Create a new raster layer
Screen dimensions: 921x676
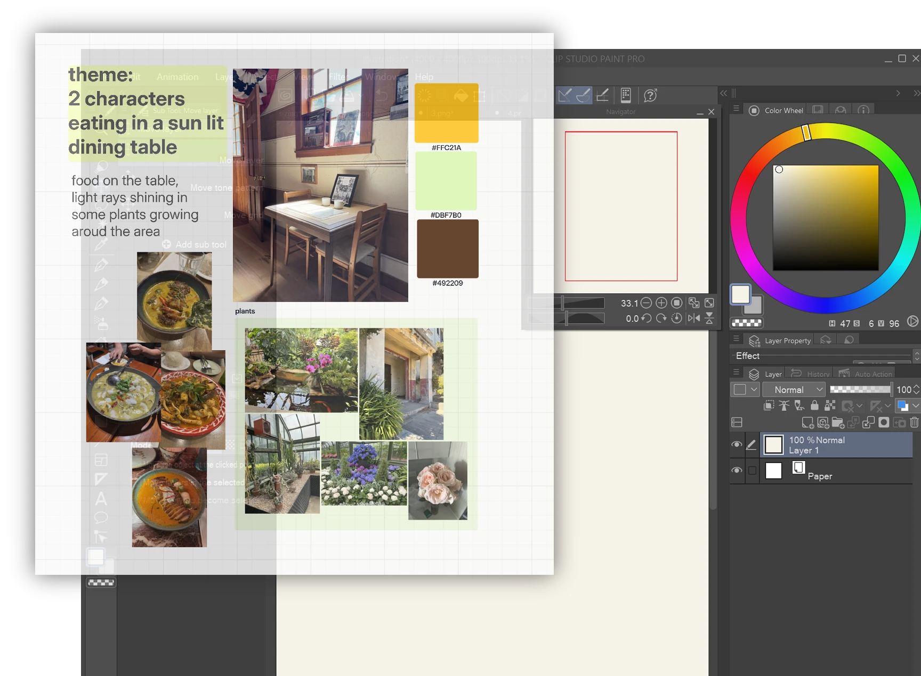click(808, 423)
